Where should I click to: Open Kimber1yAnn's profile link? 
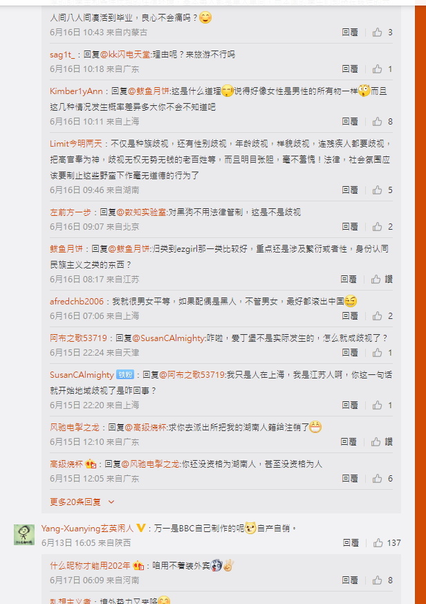click(76, 91)
